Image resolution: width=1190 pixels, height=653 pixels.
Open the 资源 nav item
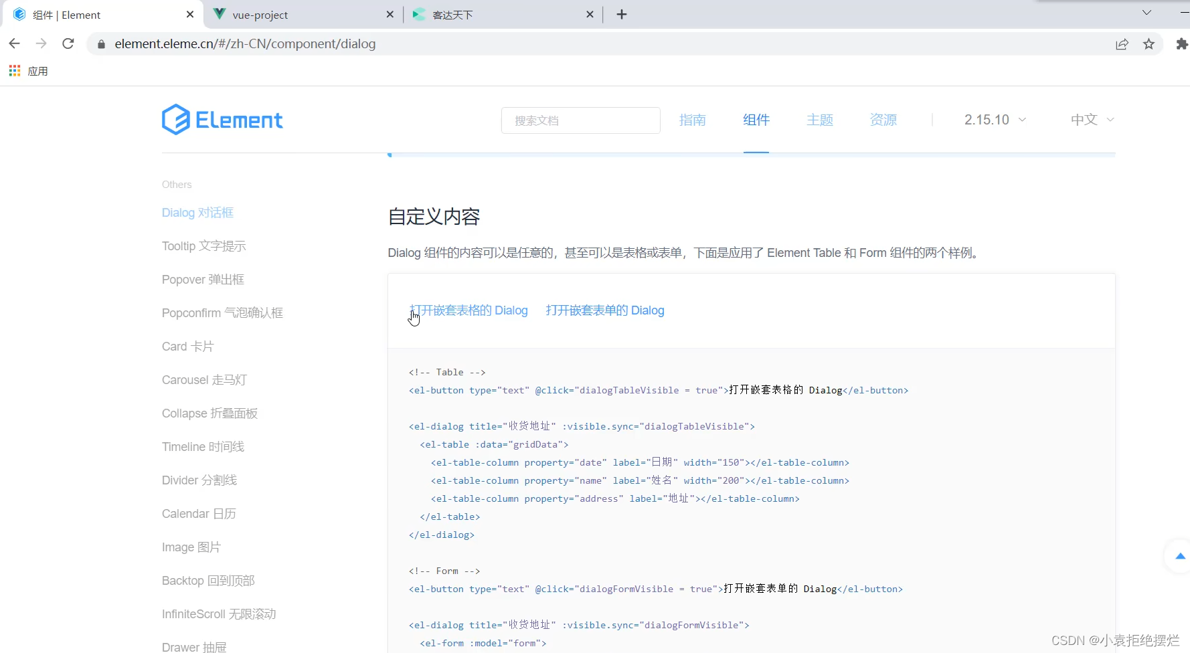[x=883, y=120]
